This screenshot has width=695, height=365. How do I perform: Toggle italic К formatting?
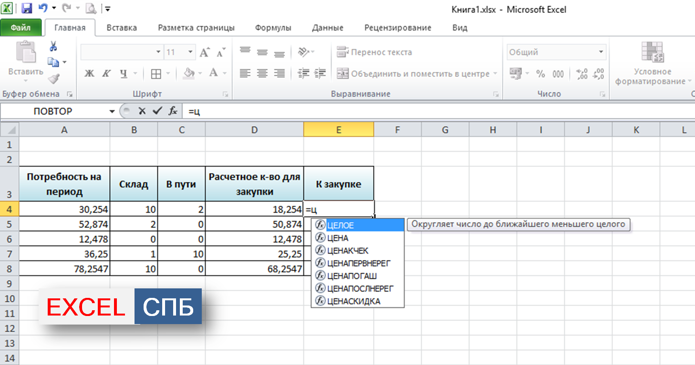click(x=106, y=74)
